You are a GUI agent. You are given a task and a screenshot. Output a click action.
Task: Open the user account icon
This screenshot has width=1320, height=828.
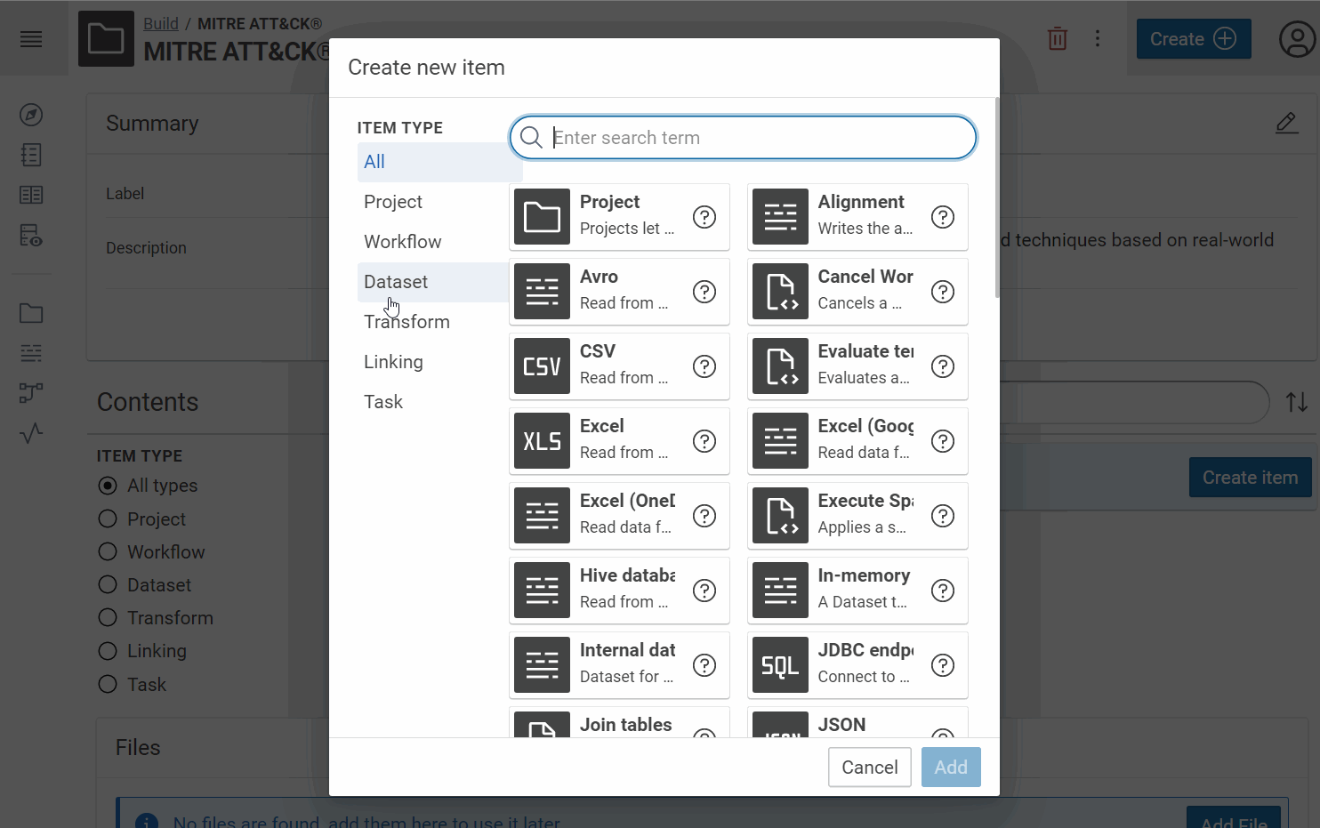[x=1296, y=39]
